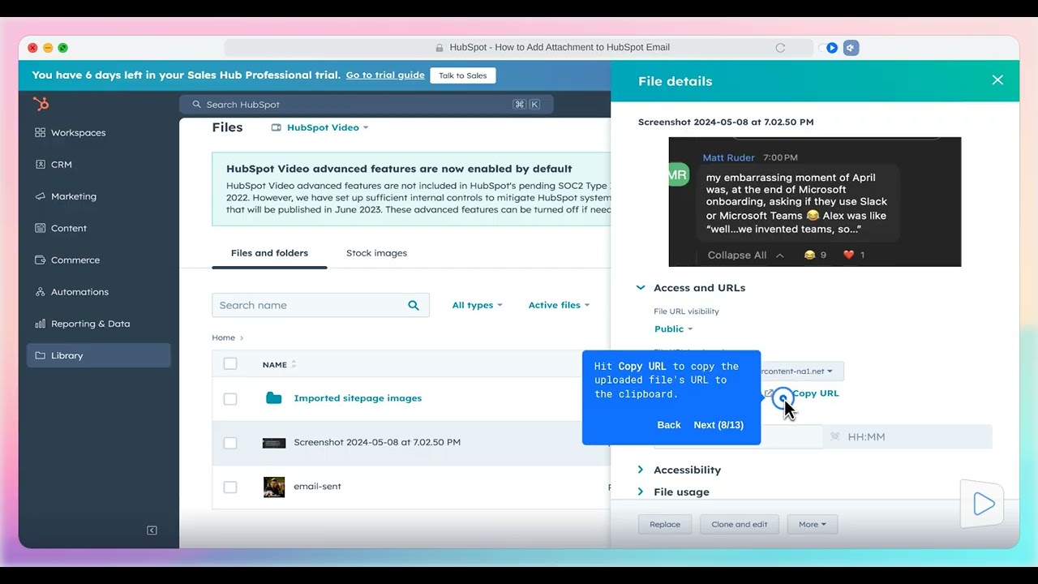The height and width of the screenshot is (584, 1038).
Task: Change File URL visibility via Public dropdown
Action: click(673, 328)
